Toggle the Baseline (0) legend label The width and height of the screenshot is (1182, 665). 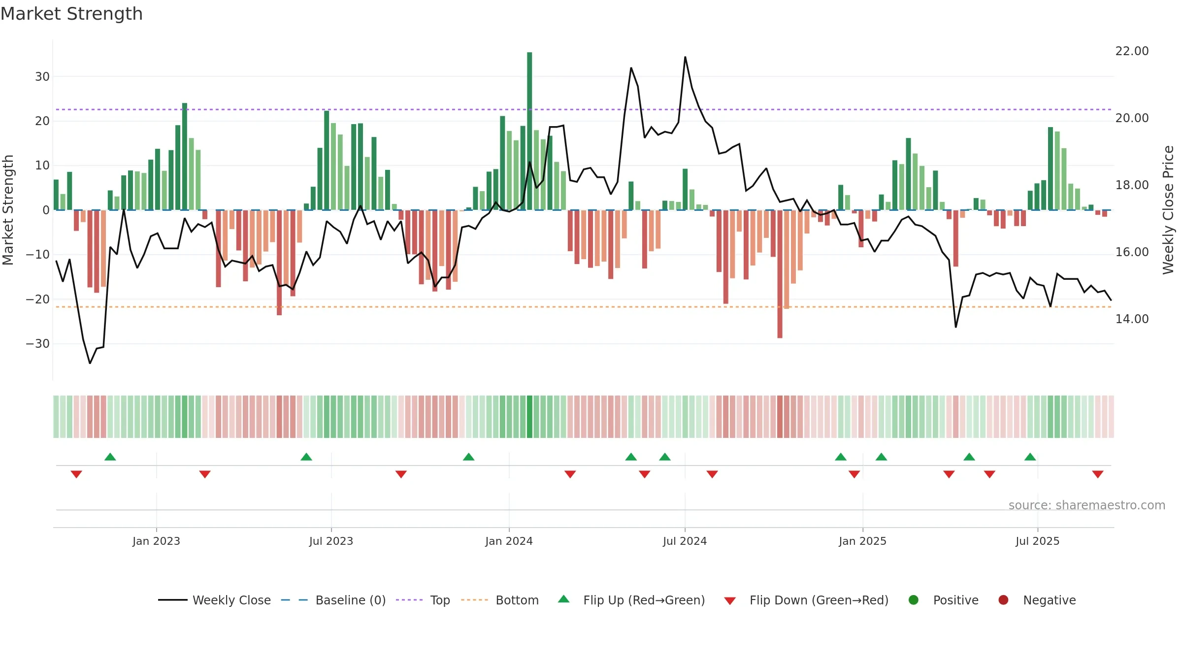351,600
